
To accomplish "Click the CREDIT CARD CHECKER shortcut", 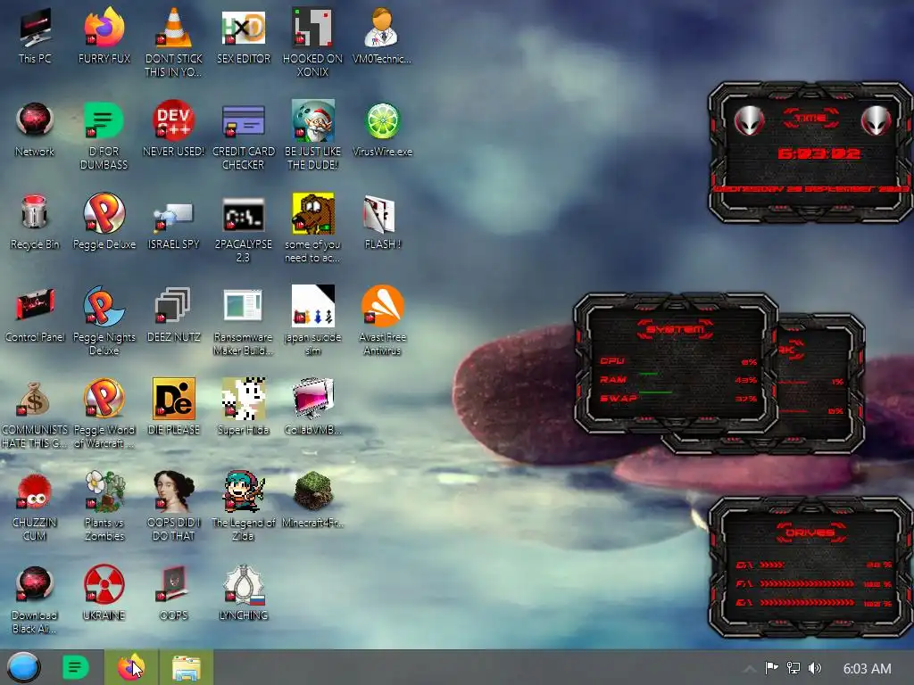I will [244, 136].
